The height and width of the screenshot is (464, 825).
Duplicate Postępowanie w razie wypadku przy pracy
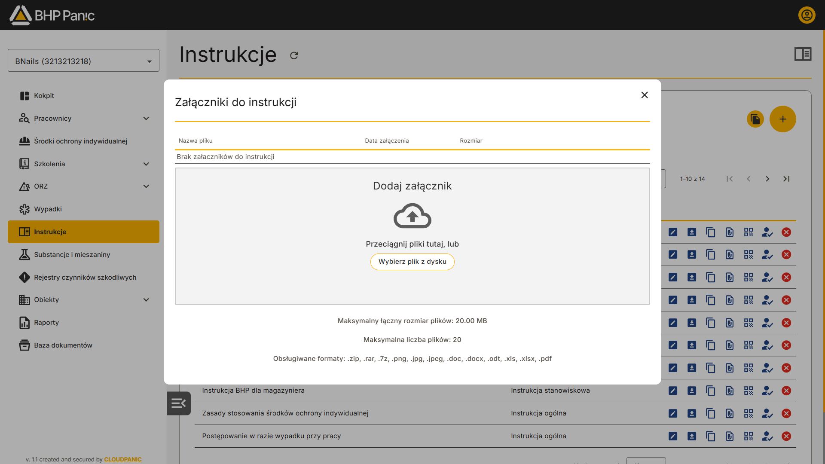point(711,436)
